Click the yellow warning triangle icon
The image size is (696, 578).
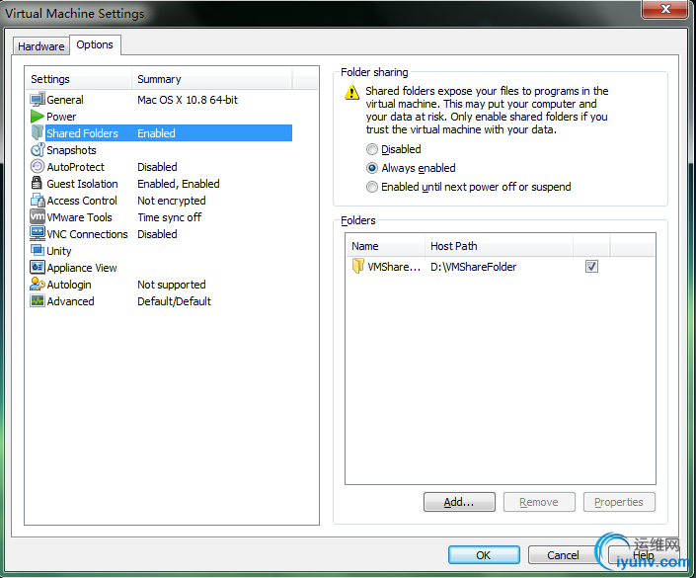coord(351,93)
